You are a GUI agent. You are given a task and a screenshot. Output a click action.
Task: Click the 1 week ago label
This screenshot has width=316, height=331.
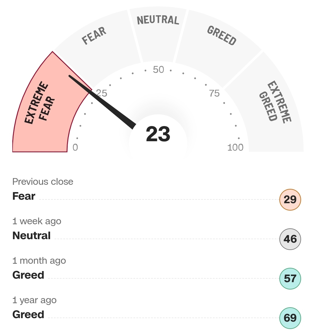point(37,221)
